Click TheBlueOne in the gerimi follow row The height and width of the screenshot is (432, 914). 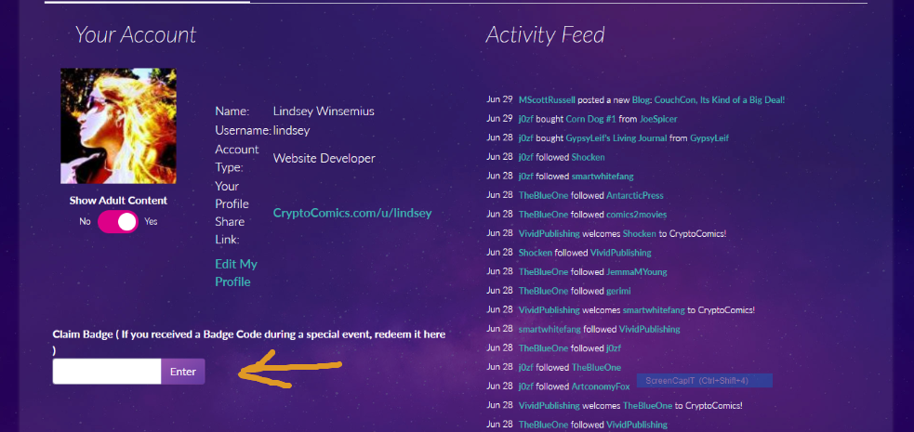543,291
